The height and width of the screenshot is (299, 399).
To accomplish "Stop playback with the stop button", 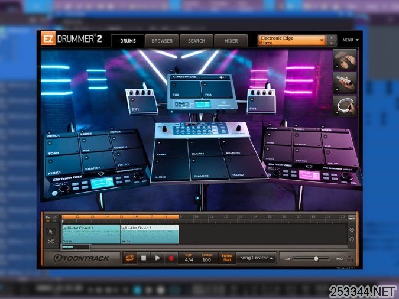I will click(x=144, y=258).
